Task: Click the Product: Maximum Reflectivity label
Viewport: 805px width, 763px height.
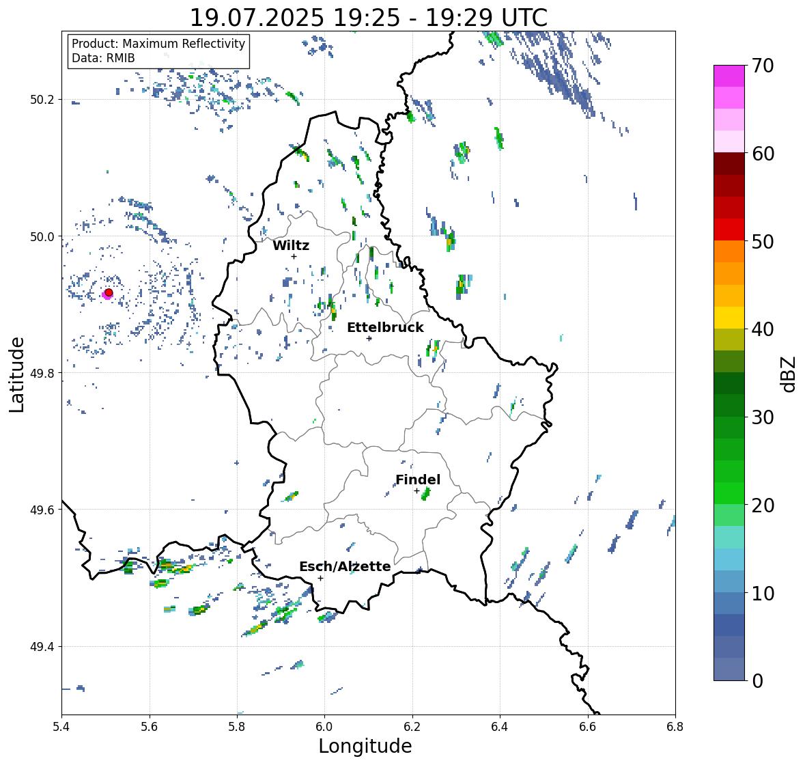Action: click(158, 44)
